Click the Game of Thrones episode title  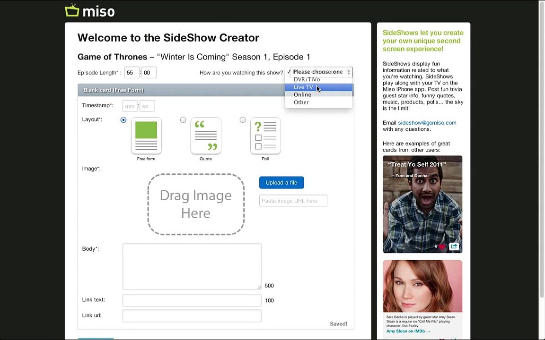[193, 57]
